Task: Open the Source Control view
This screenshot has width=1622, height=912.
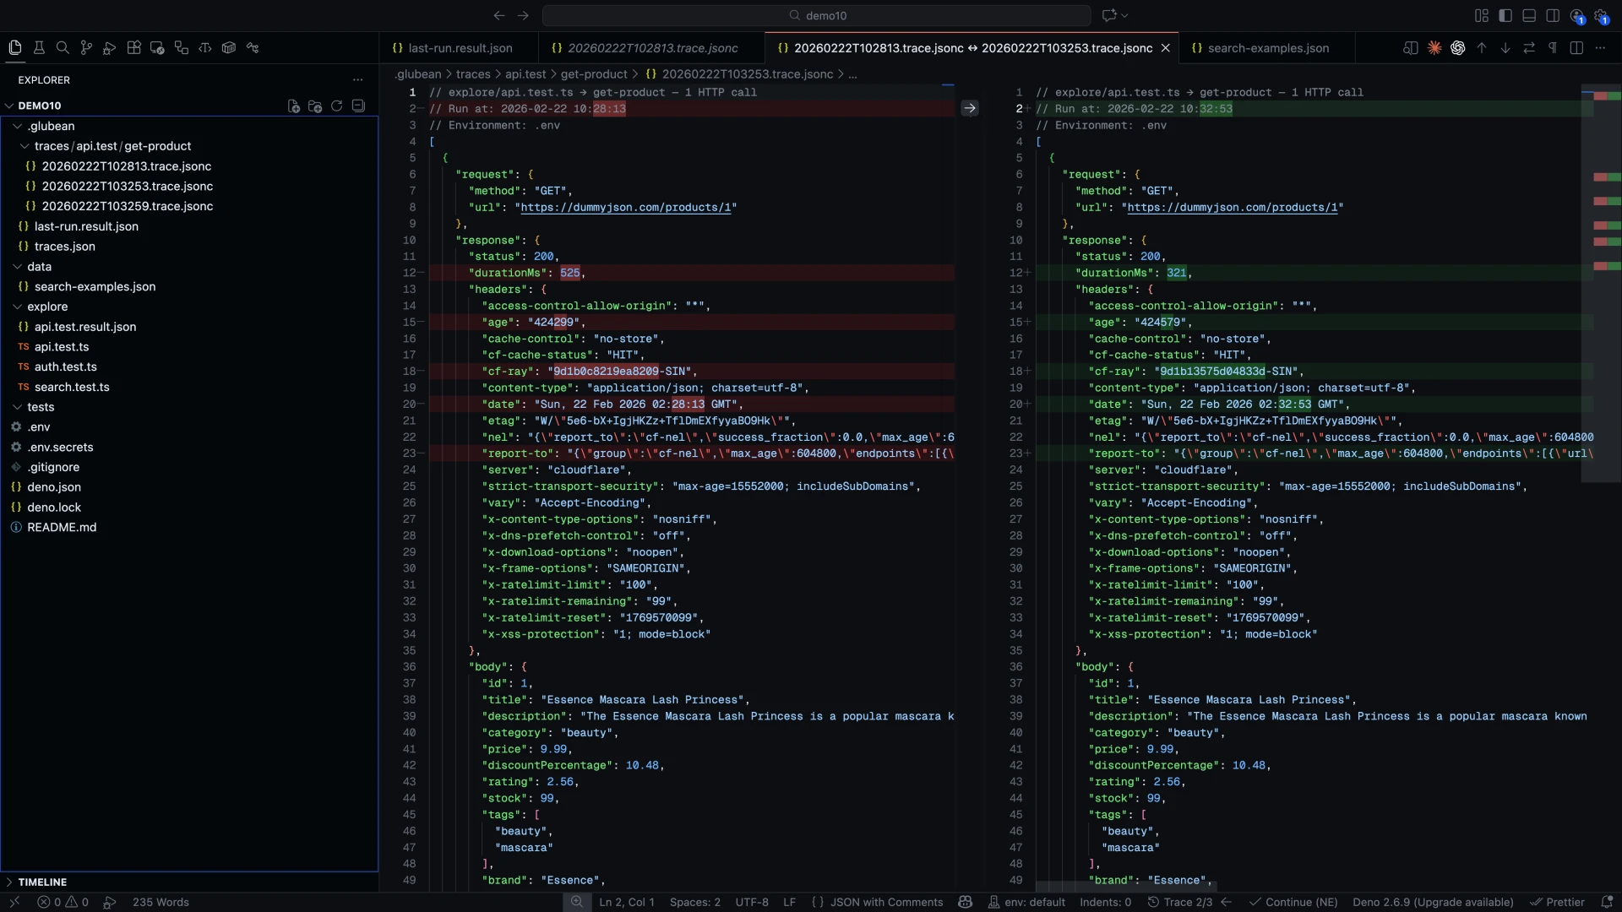Action: [86, 48]
